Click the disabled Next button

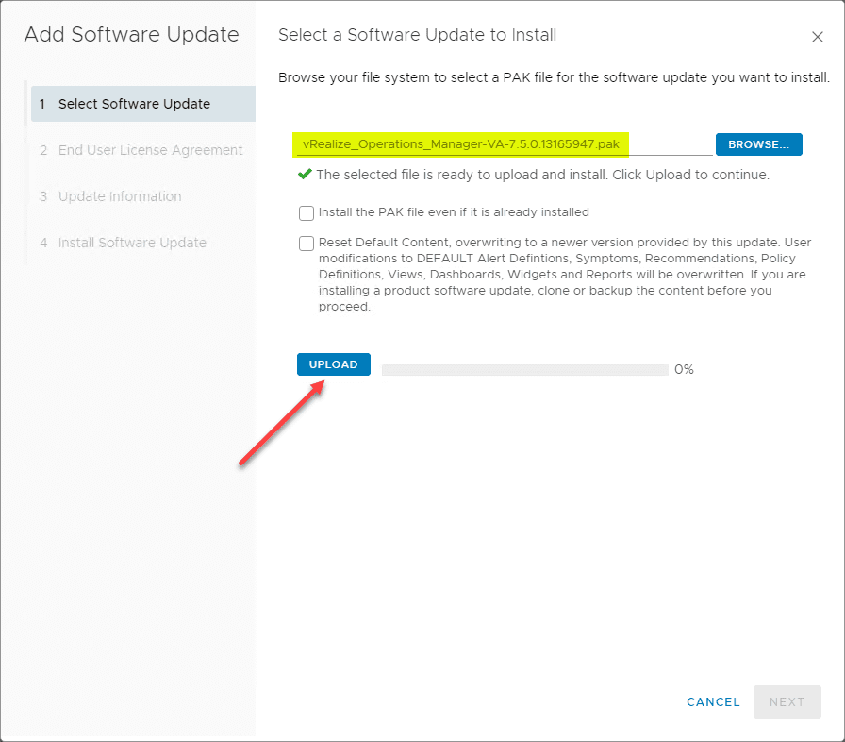(787, 702)
